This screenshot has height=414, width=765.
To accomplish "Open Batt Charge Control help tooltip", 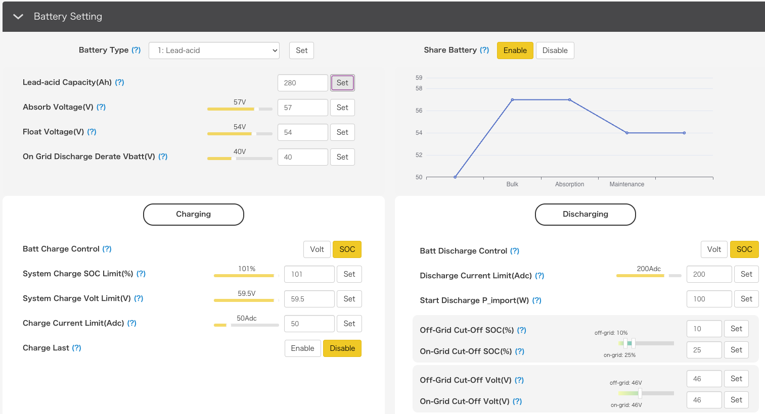I will pos(107,249).
